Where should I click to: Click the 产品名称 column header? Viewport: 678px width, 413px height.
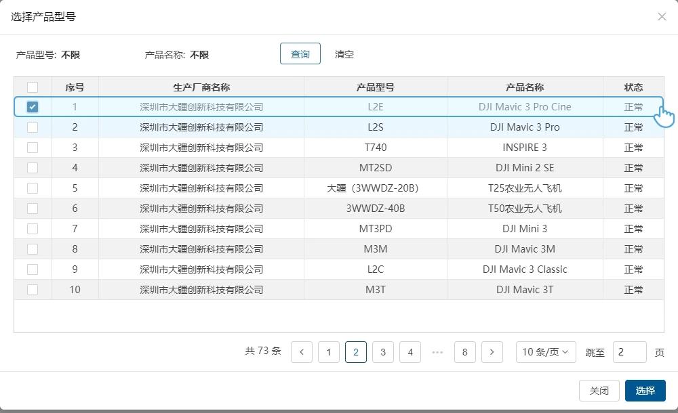click(x=525, y=87)
